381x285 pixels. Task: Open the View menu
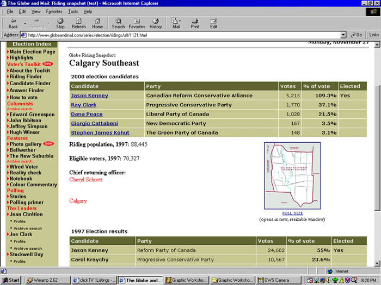[36, 11]
